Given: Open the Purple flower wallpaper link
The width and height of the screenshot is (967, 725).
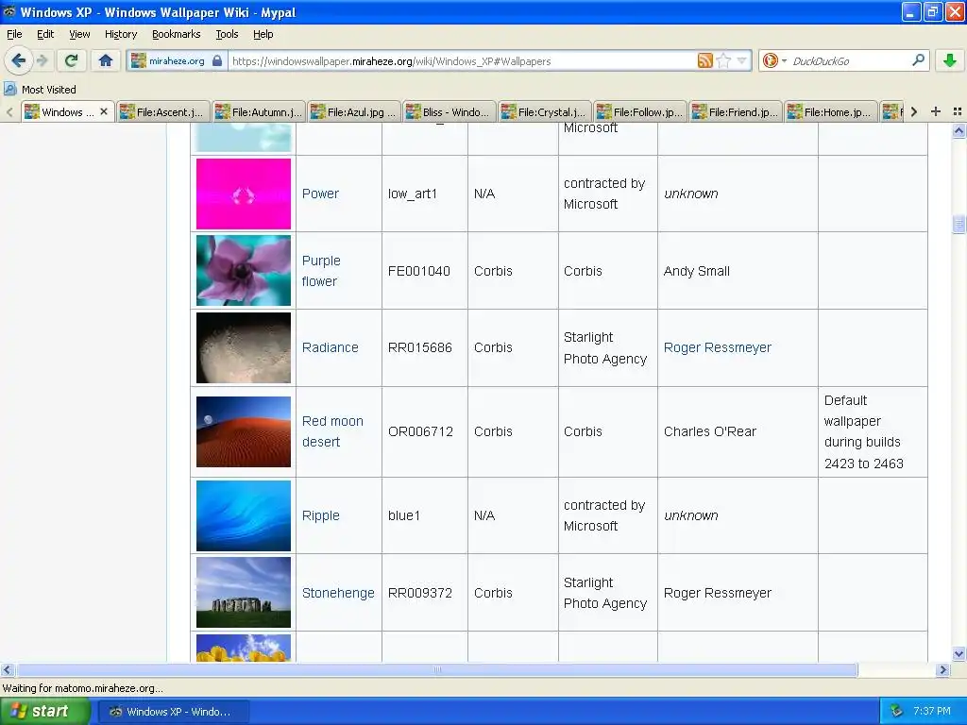Looking at the screenshot, I should pyautogui.click(x=321, y=271).
